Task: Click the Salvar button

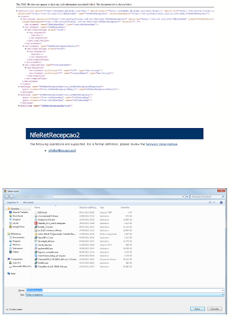Action: [x=197, y=309]
